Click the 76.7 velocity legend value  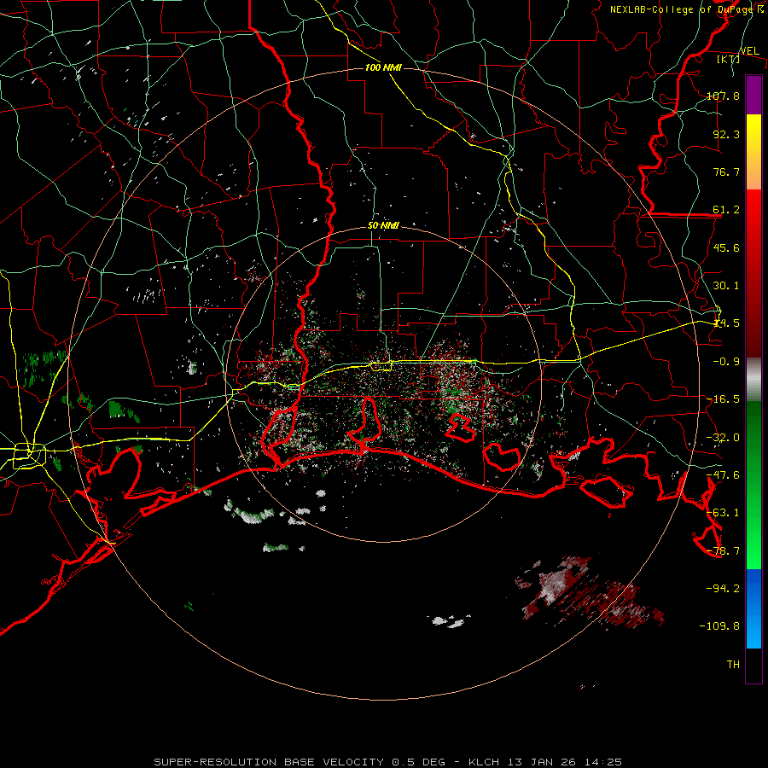726,172
